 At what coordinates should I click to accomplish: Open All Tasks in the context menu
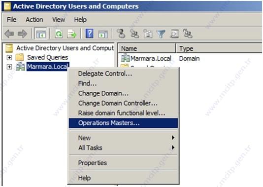pos(124,148)
